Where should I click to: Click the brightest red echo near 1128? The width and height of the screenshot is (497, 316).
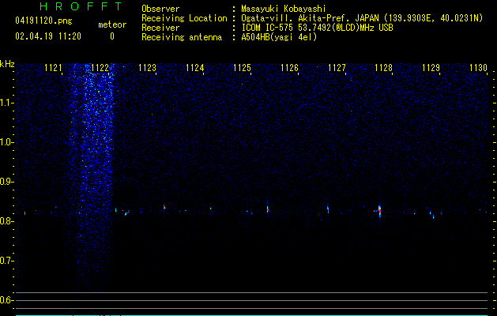coord(380,211)
